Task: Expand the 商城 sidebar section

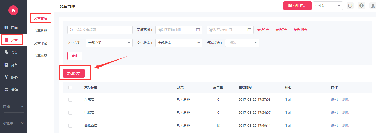Action: click(13, 107)
